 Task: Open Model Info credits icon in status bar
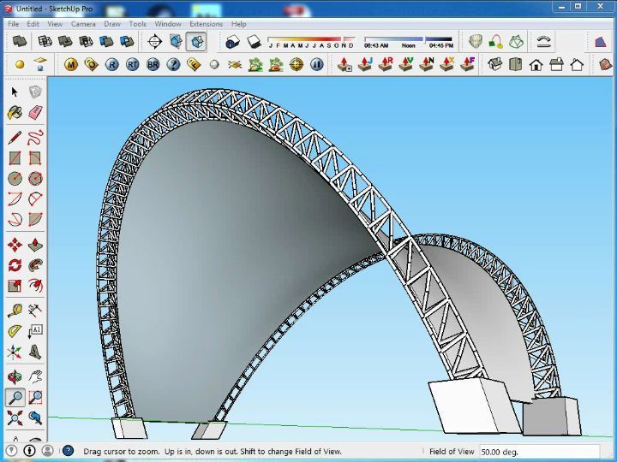tap(29, 451)
